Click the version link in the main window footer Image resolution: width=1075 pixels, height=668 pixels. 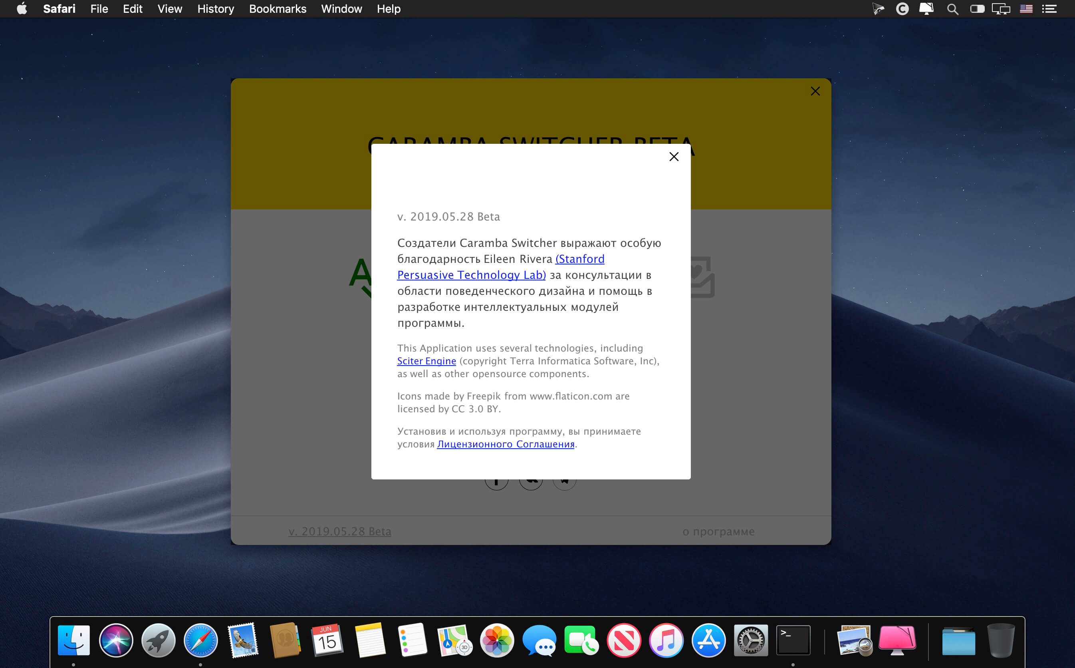(339, 531)
